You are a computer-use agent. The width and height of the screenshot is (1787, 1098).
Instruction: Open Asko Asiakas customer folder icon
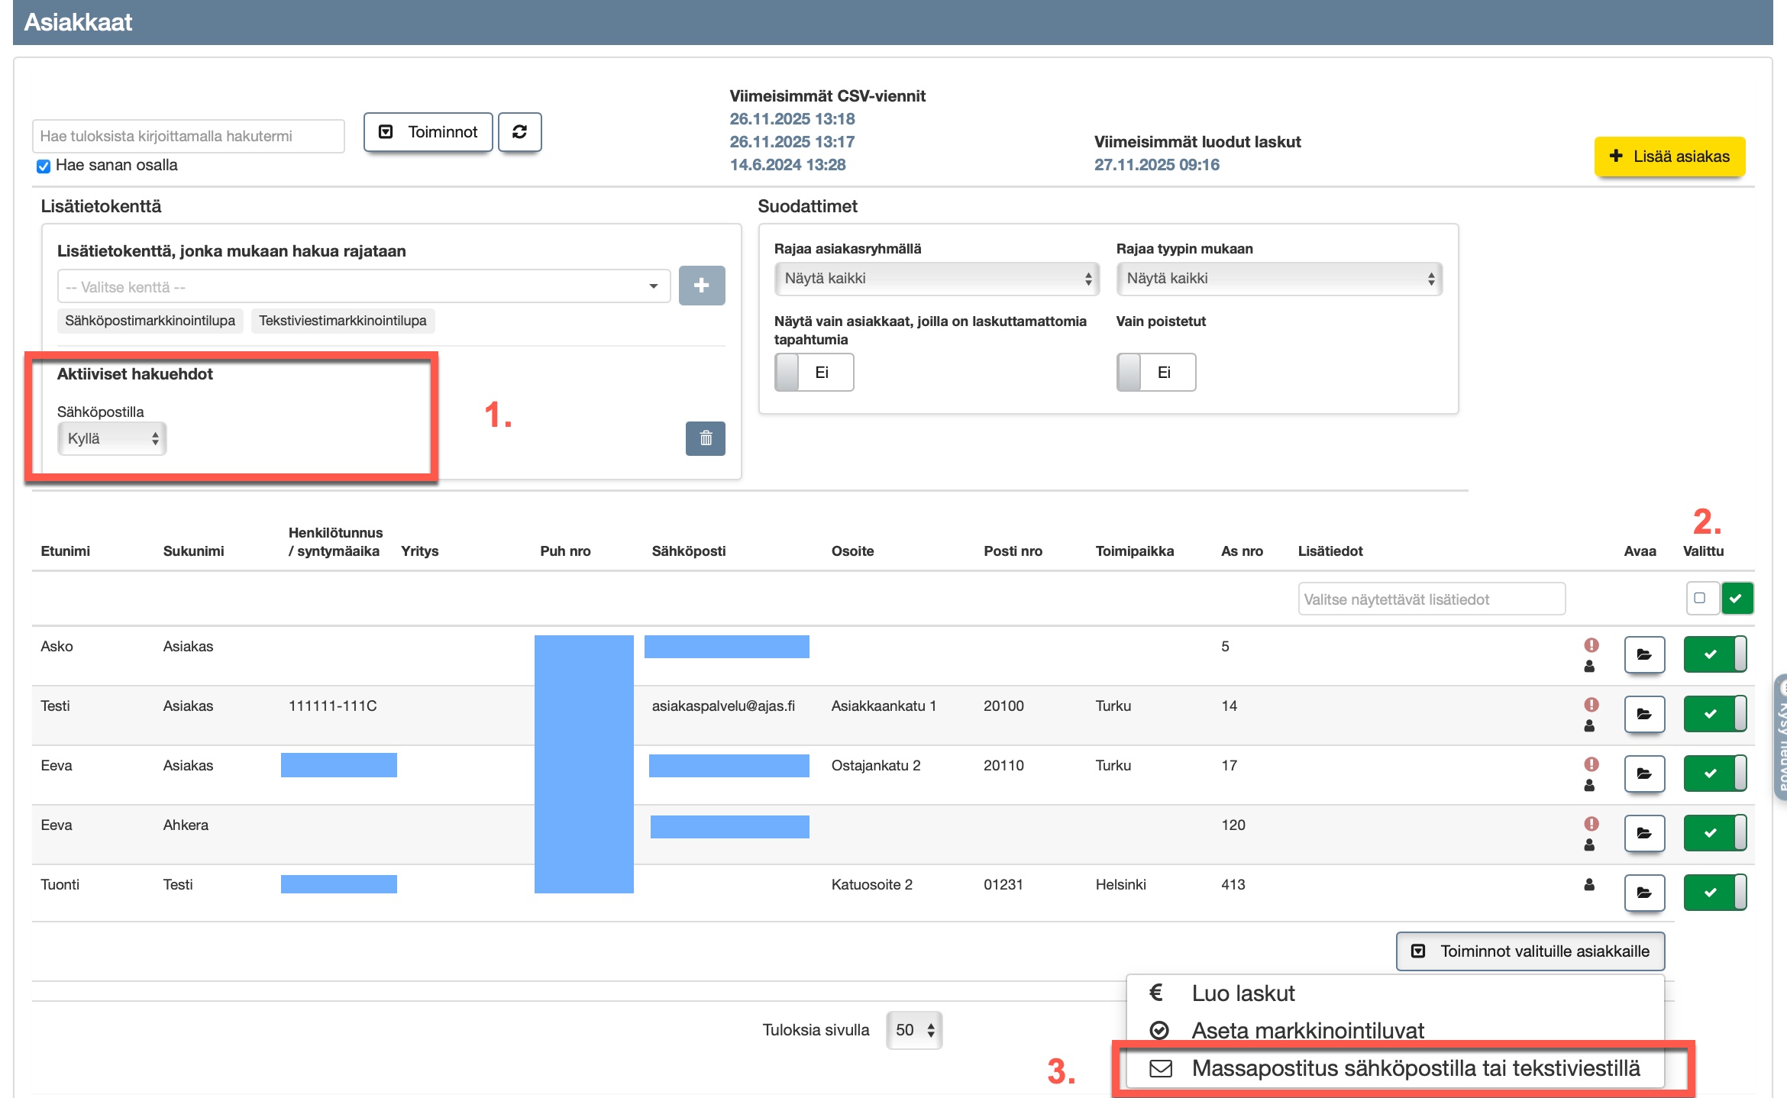tap(1643, 654)
